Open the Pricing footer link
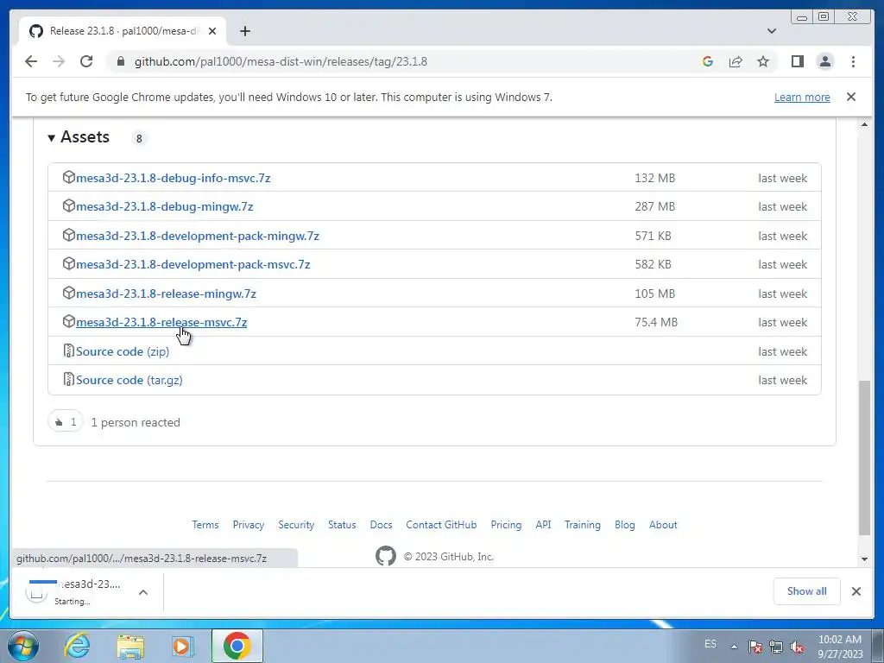 506,525
